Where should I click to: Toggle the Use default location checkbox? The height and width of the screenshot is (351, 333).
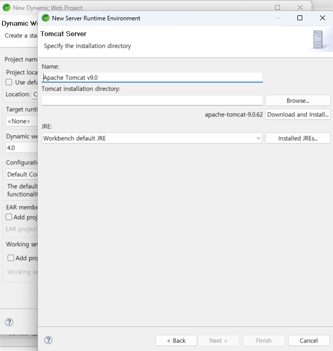coord(9,82)
